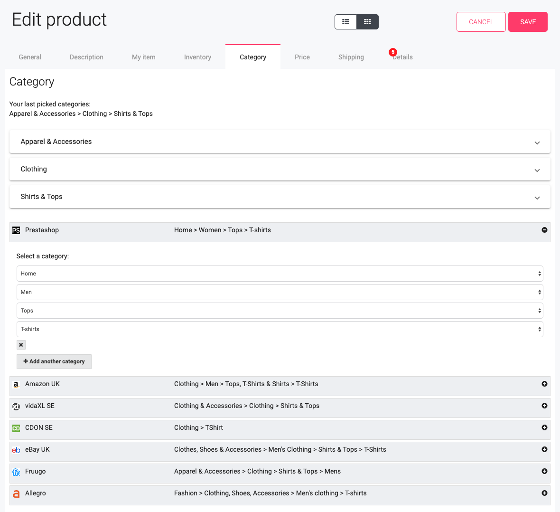This screenshot has width=560, height=512.
Task: Open the Shirts & Tops dropdown
Action: coord(280,197)
